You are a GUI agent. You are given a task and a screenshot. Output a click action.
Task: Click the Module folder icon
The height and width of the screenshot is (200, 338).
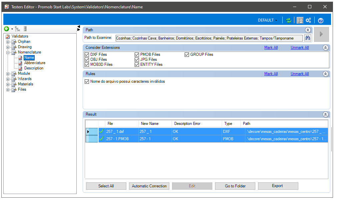[14, 73]
